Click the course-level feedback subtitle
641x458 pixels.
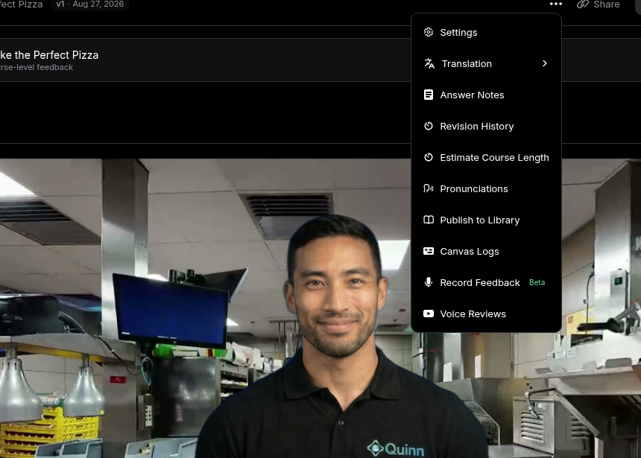pos(37,67)
